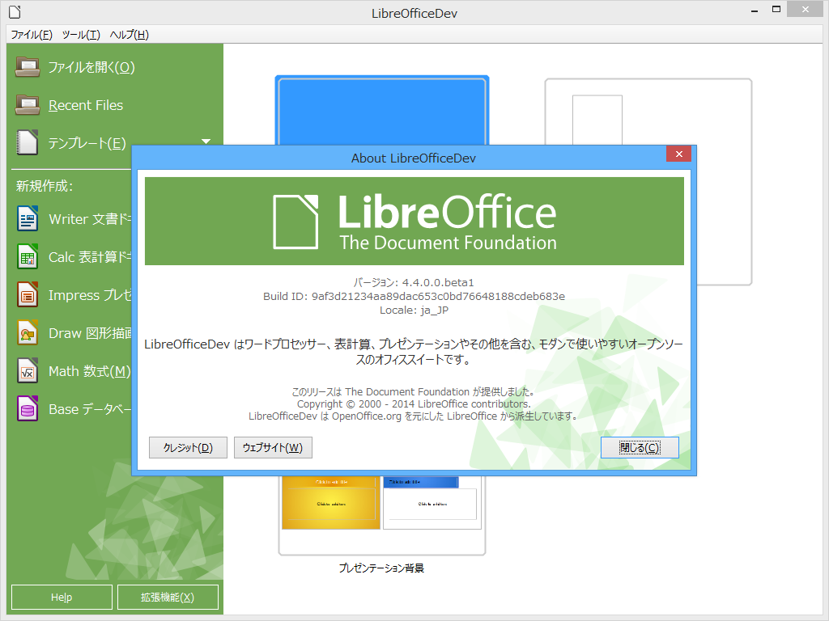
Task: Select the Recent Files label
Action: click(86, 105)
